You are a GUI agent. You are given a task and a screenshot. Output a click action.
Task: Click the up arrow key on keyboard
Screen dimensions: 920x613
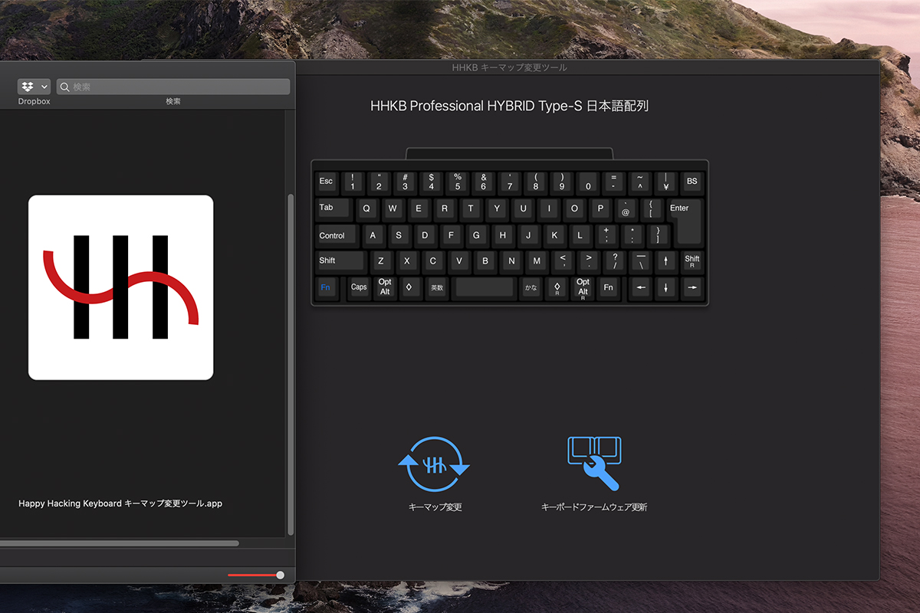click(666, 261)
